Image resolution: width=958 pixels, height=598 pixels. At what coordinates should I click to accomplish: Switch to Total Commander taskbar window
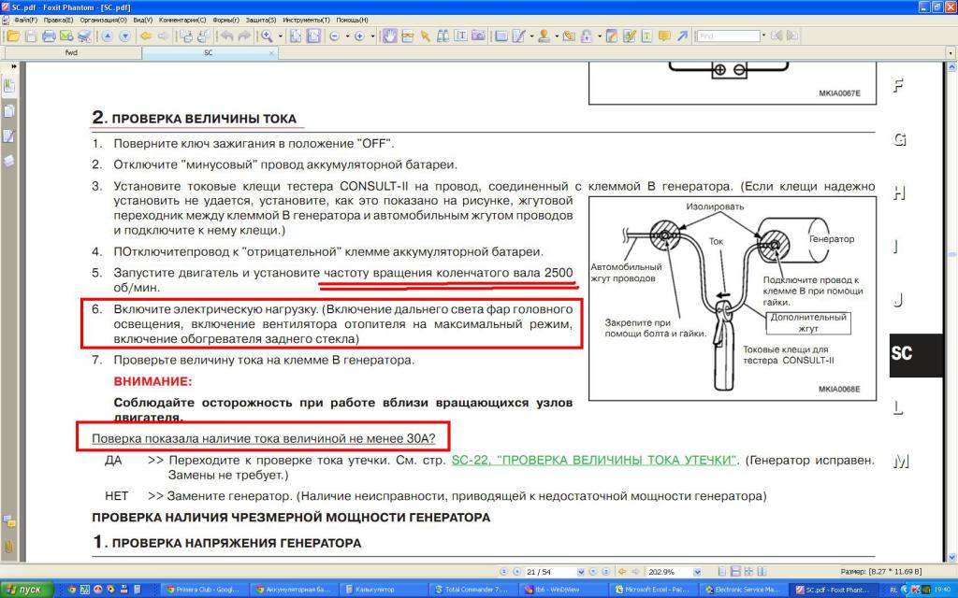click(472, 590)
